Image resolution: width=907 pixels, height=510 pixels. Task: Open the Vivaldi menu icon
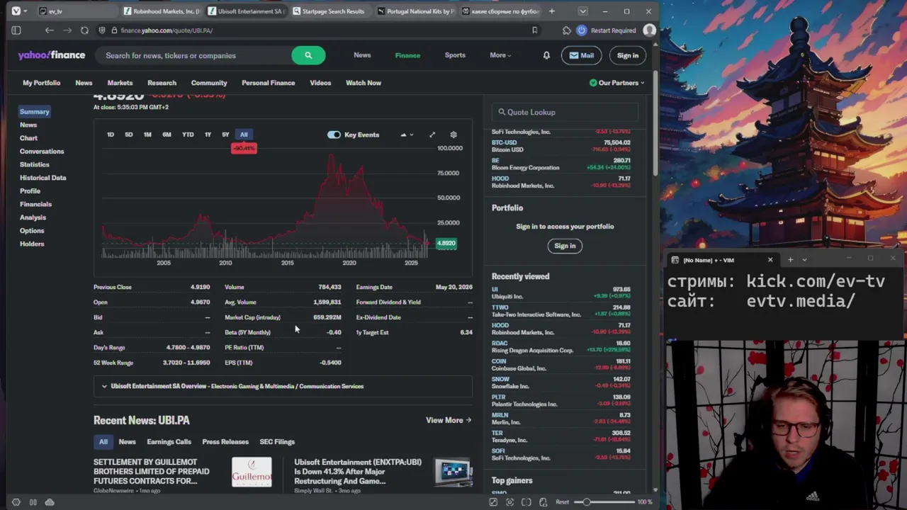coord(16,11)
